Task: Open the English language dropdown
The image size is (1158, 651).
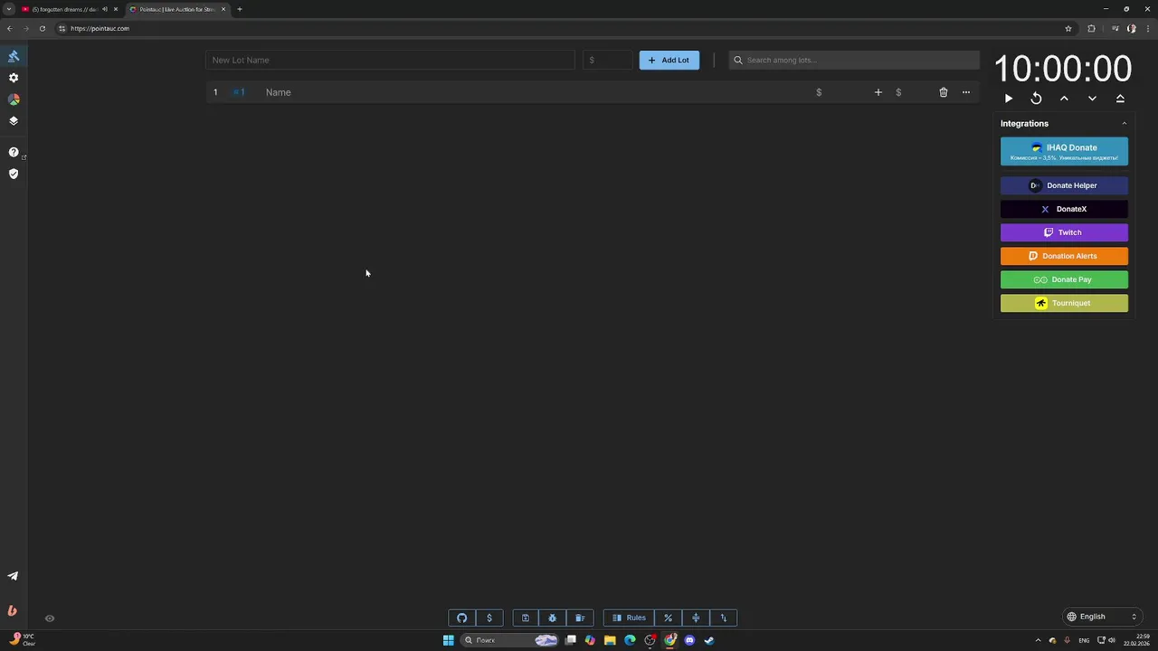Action: coord(1101,617)
